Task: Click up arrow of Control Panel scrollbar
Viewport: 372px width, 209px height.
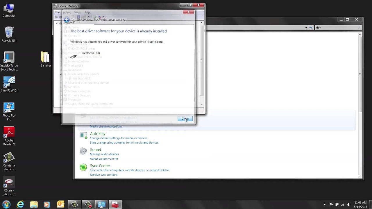Action: click(x=360, y=35)
